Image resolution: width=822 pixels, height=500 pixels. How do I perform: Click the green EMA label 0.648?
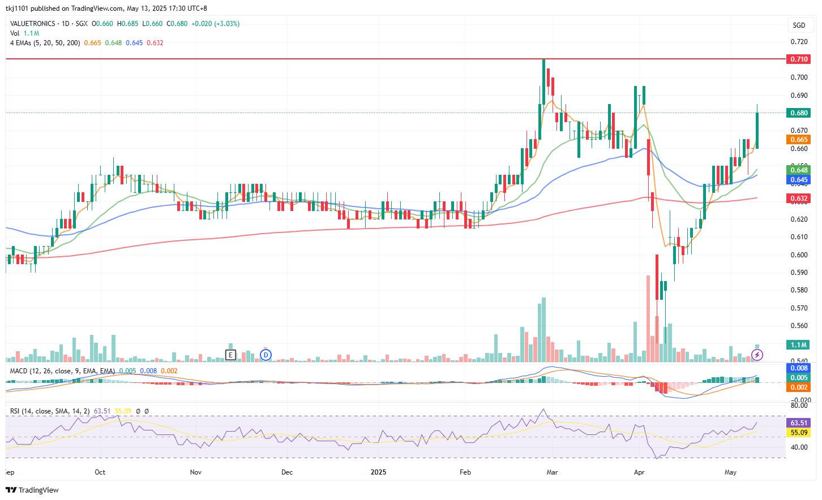(799, 170)
